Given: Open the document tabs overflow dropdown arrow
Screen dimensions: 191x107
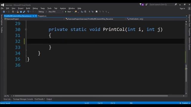Looking at the screenshot, I should (x=187, y=16).
